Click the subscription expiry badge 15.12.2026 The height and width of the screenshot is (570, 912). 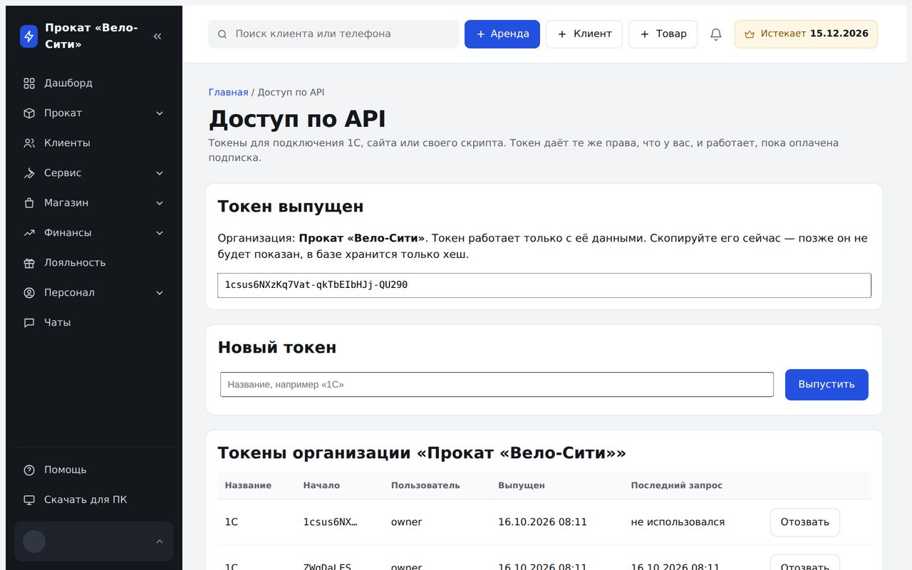(x=806, y=34)
